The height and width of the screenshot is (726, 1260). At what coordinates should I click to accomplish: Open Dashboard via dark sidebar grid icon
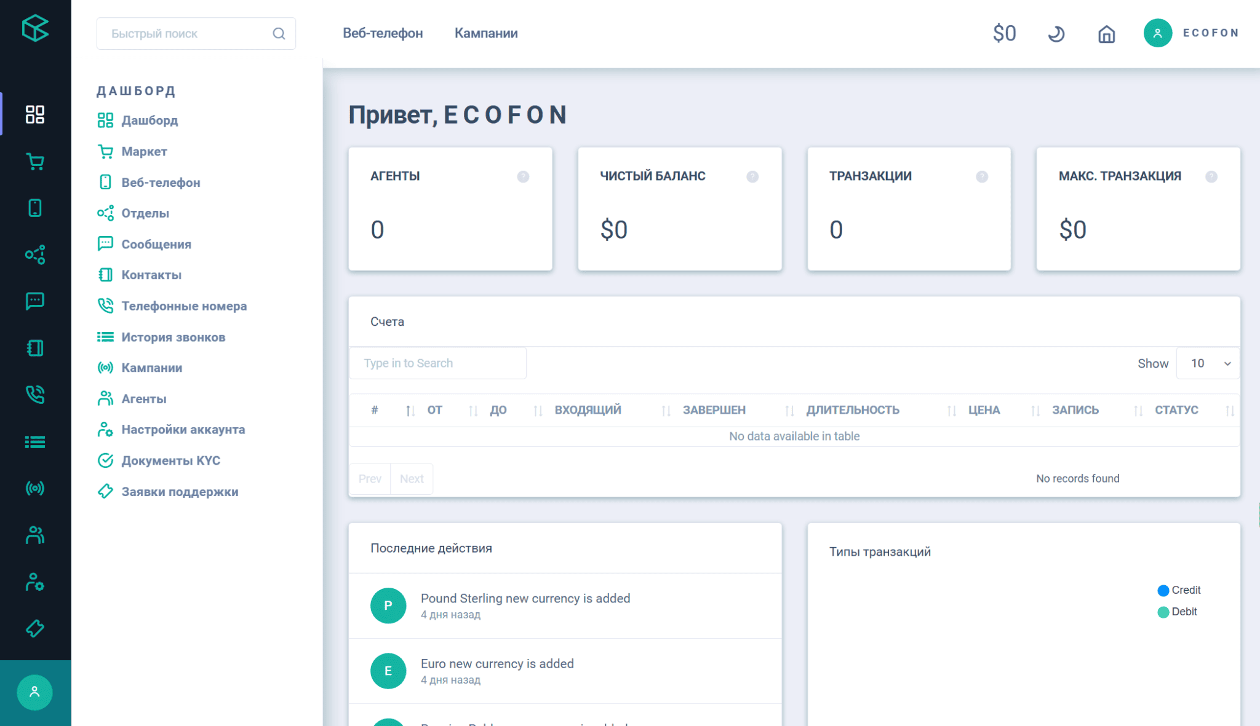click(35, 114)
